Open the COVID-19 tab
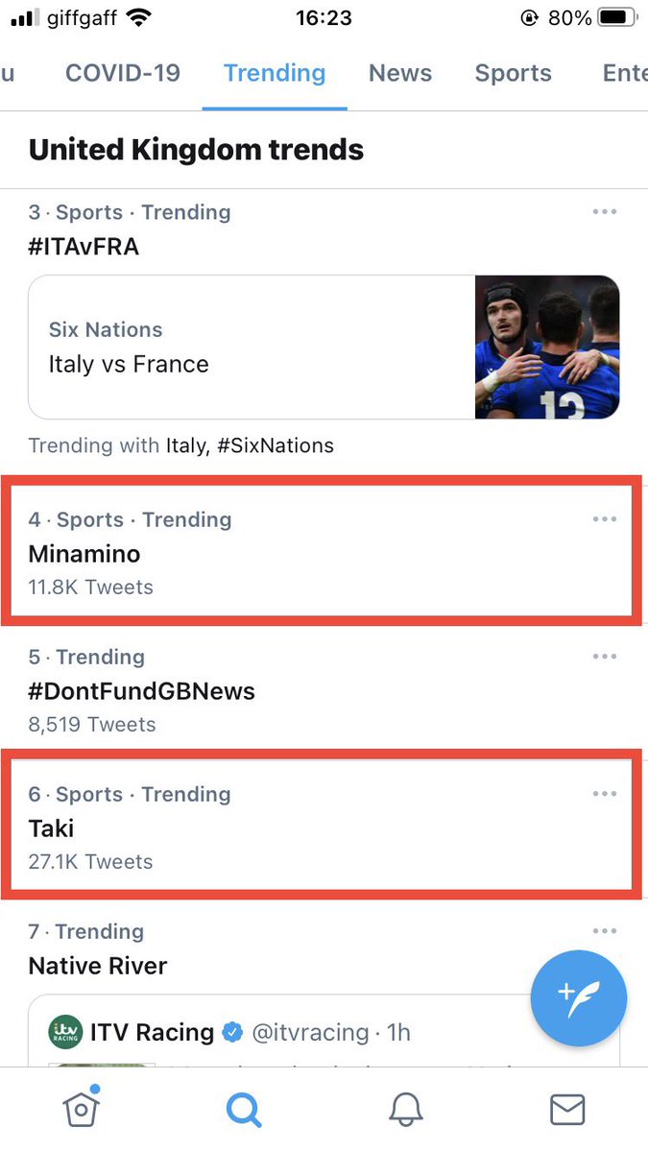 [x=122, y=73]
